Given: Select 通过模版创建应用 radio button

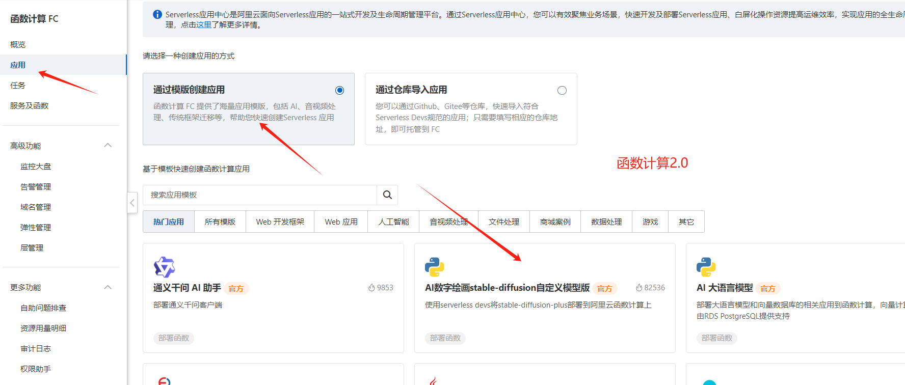Looking at the screenshot, I should (339, 90).
